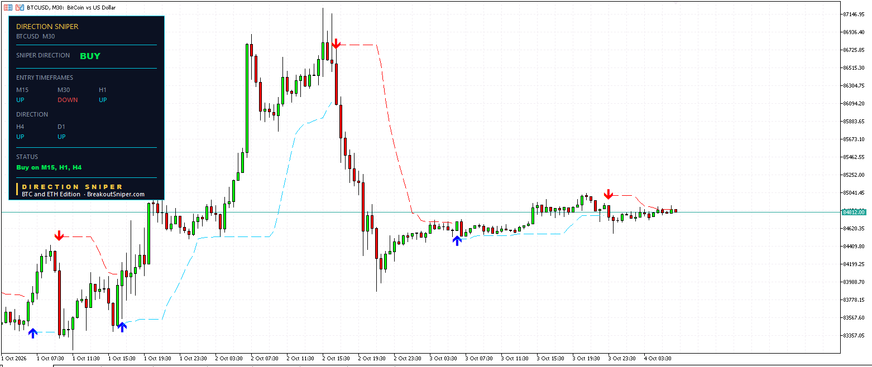Click the 83357.05 price axis label

click(x=854, y=335)
